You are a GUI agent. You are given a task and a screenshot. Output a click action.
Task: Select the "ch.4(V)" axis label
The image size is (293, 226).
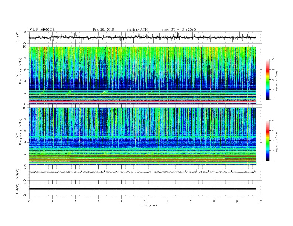[17, 189]
